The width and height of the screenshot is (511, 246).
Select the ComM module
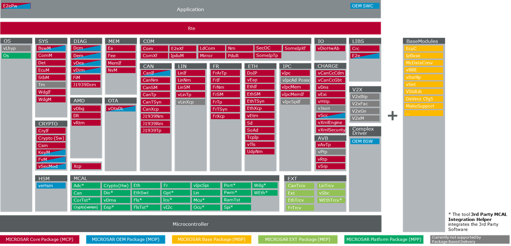tap(51, 56)
